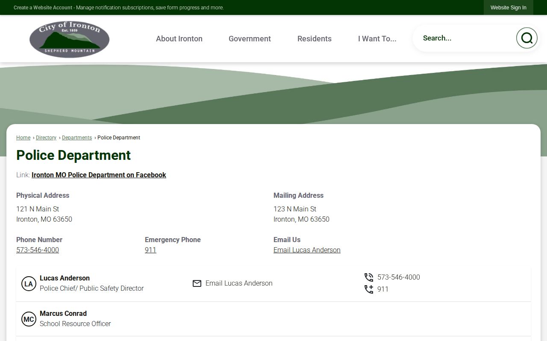
Task: Open Ironton MO Police Department on Facebook link
Action: pos(99,175)
